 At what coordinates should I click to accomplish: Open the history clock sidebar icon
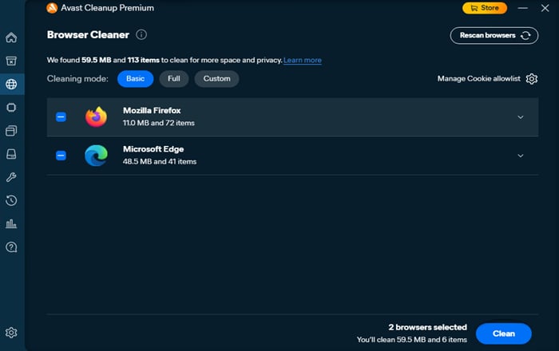click(x=11, y=200)
